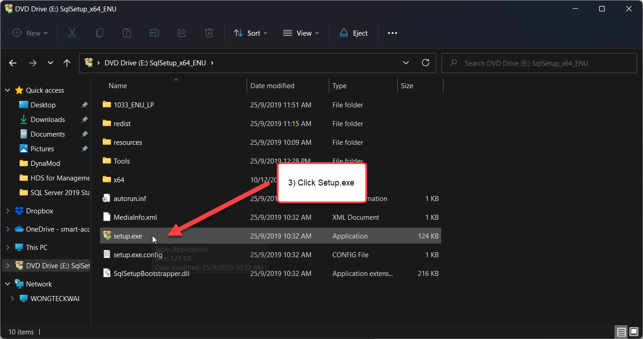
Task: Collapse the Quick access tree section
Action: 8,90
